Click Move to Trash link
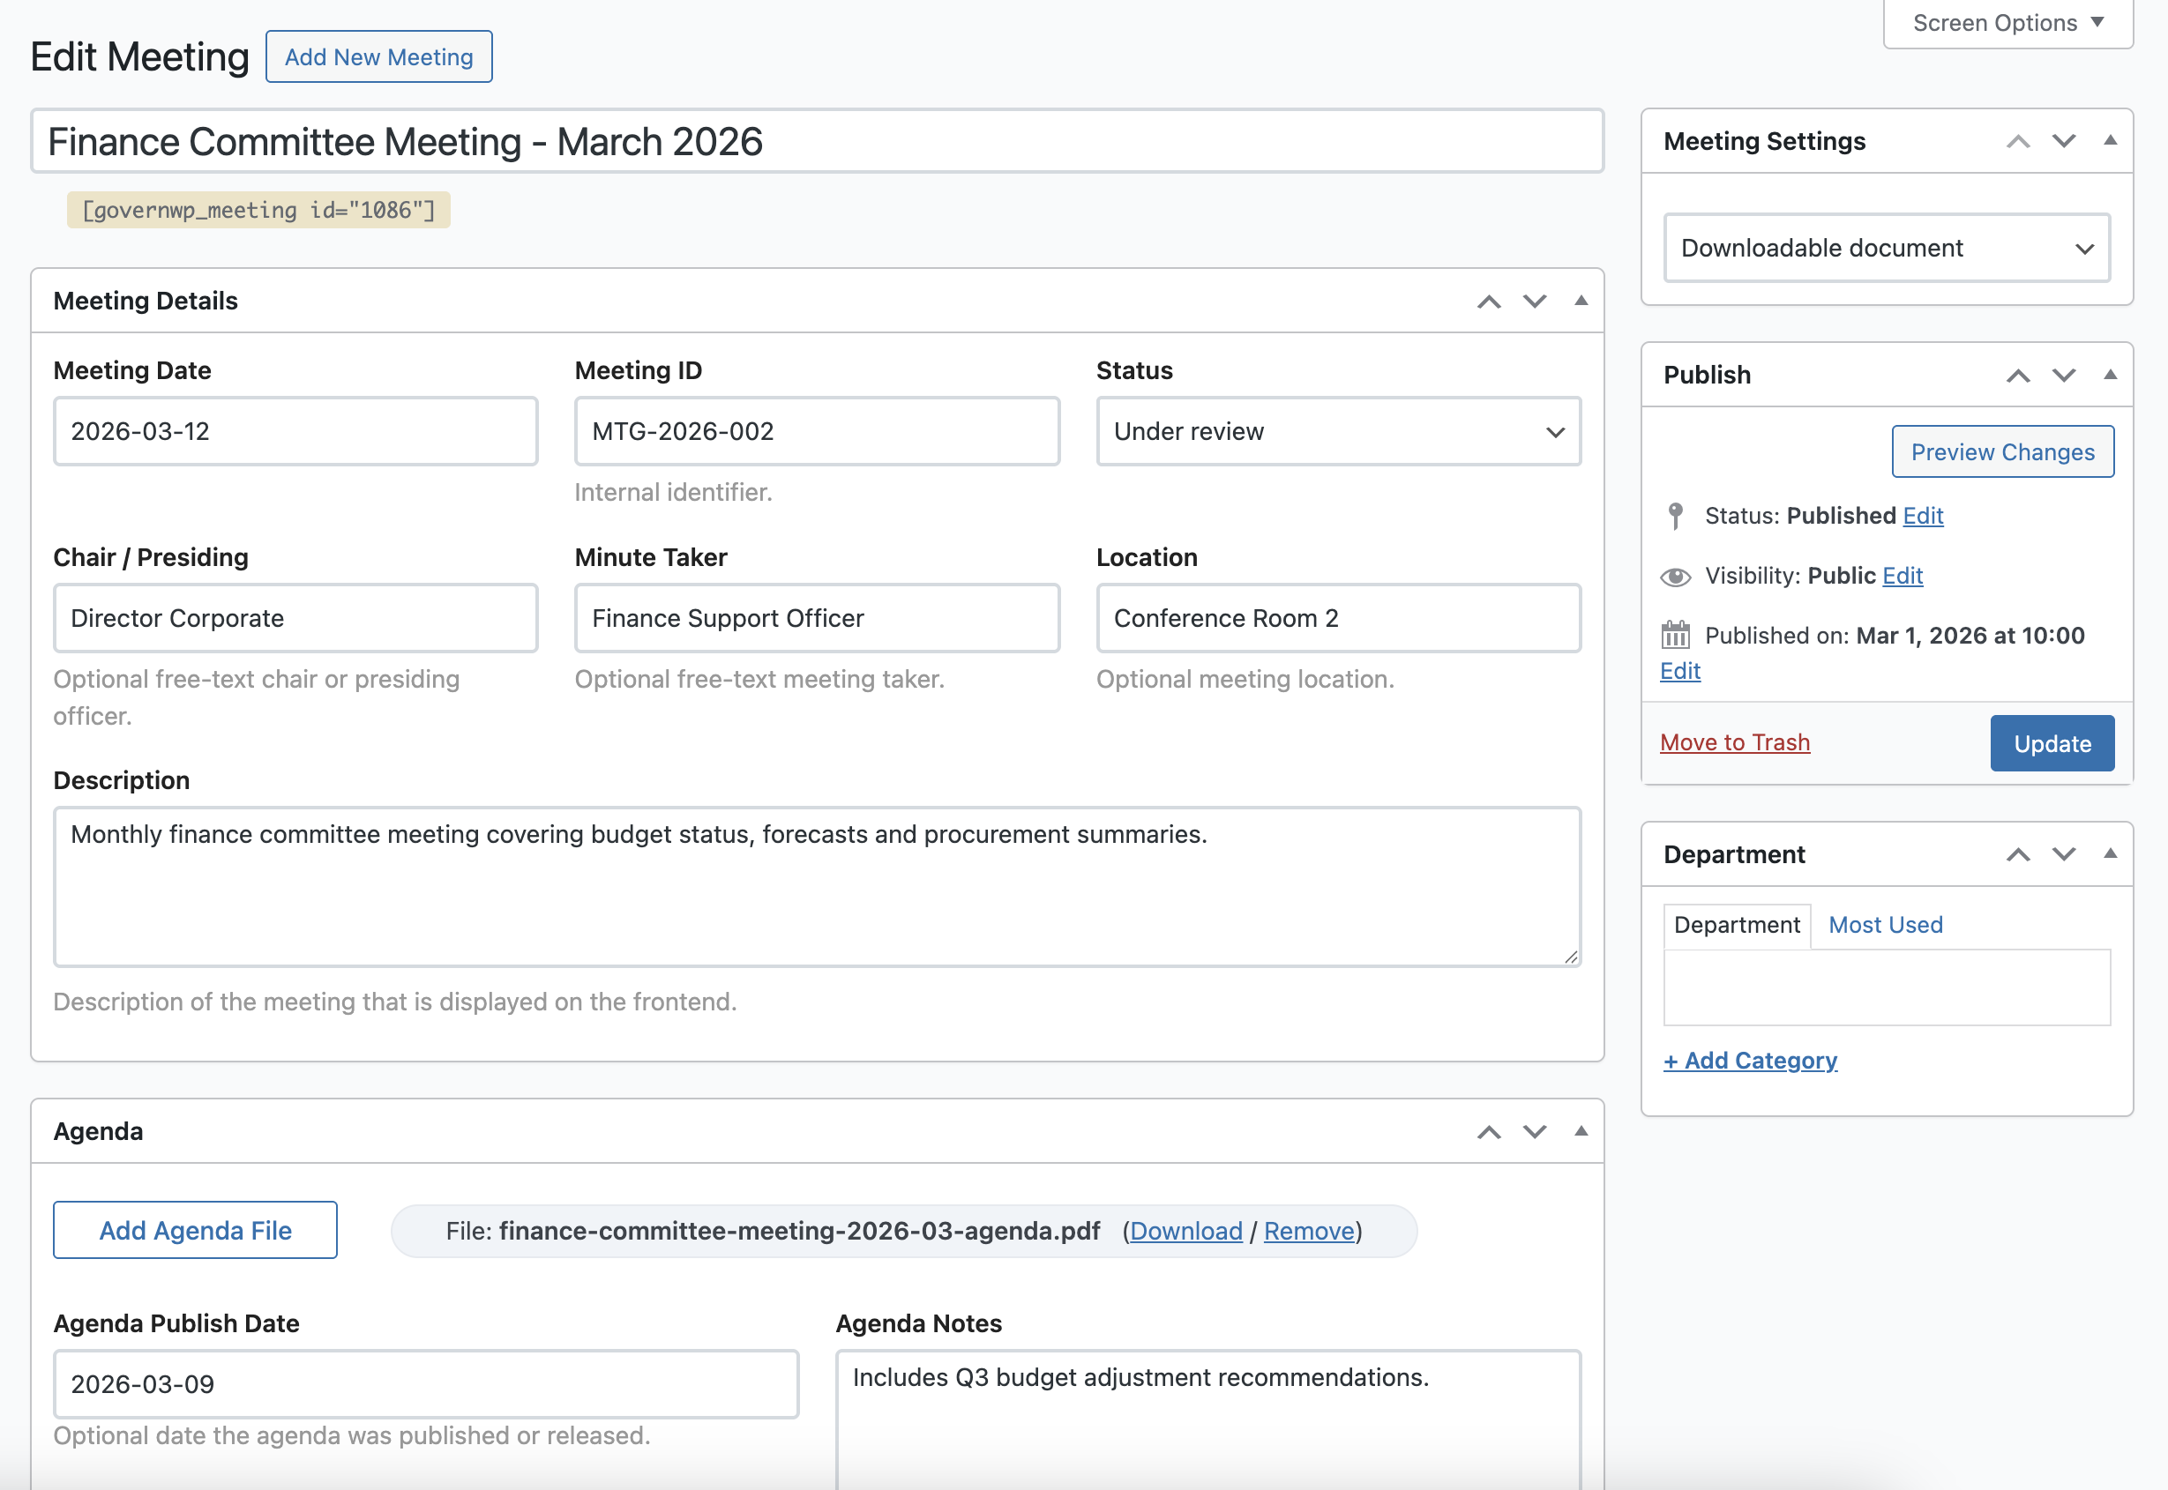The height and width of the screenshot is (1490, 2168). pyautogui.click(x=1734, y=743)
